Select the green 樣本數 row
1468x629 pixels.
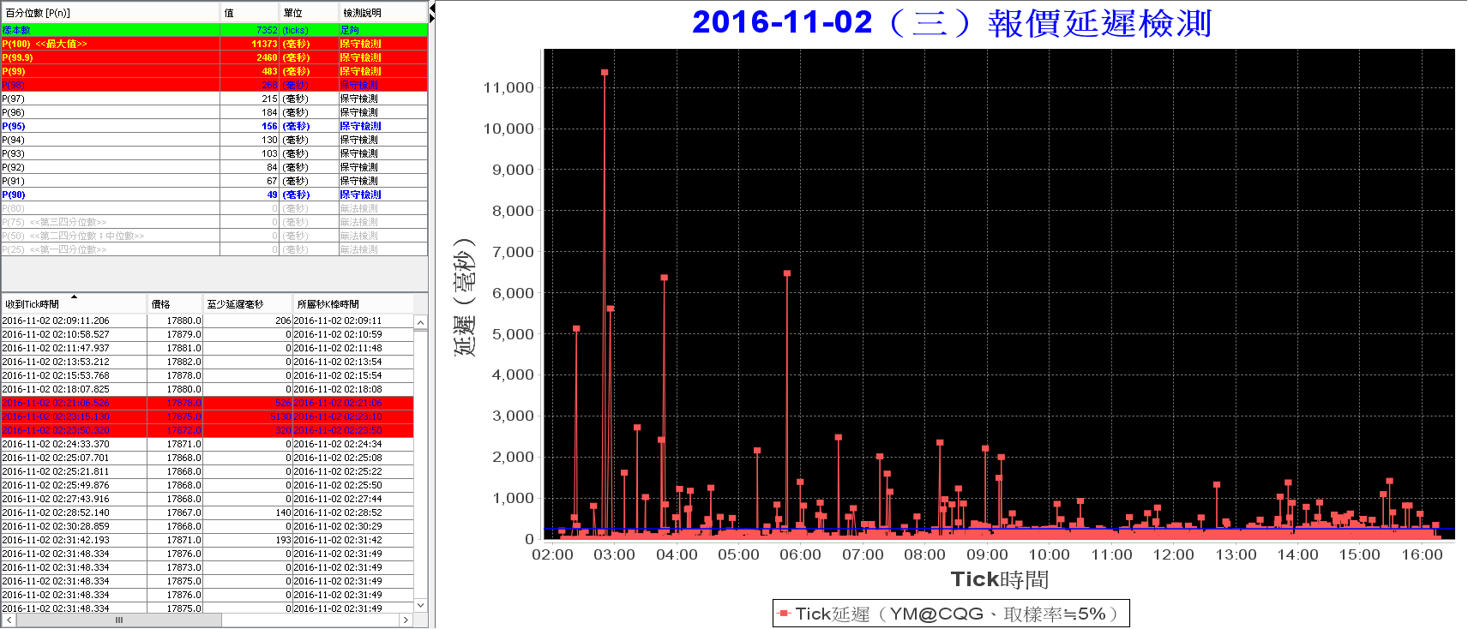point(214,30)
